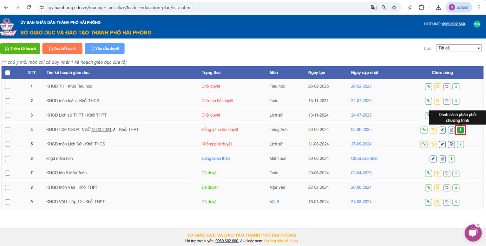Open Chrome's three-dot menu
The height and width of the screenshot is (246, 486).
tap(479, 7)
